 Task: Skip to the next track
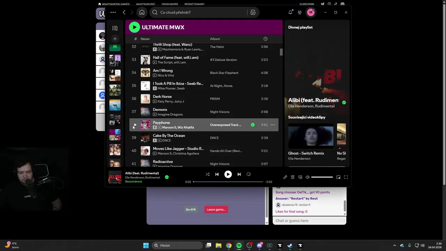tap(239, 174)
